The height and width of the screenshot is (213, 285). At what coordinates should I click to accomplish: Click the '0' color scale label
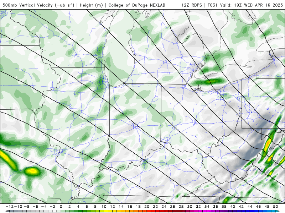pos(61,207)
